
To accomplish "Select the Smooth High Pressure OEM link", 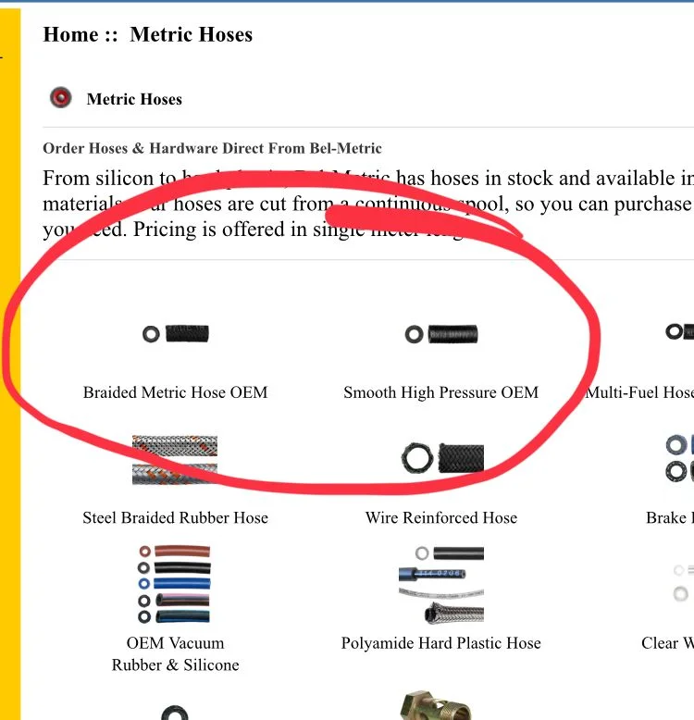I will click(440, 392).
